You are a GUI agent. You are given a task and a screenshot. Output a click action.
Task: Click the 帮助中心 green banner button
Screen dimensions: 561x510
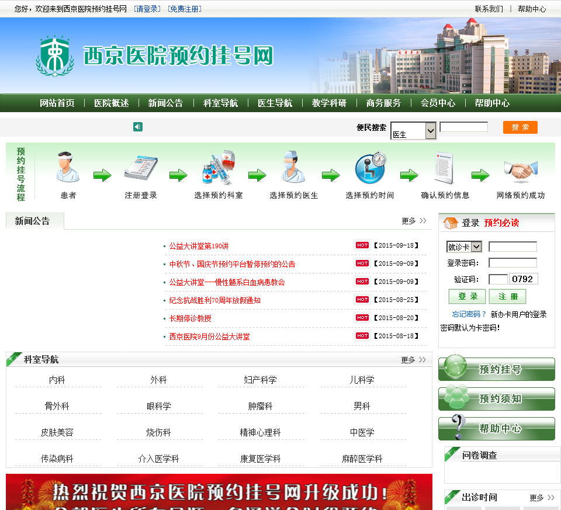click(497, 428)
